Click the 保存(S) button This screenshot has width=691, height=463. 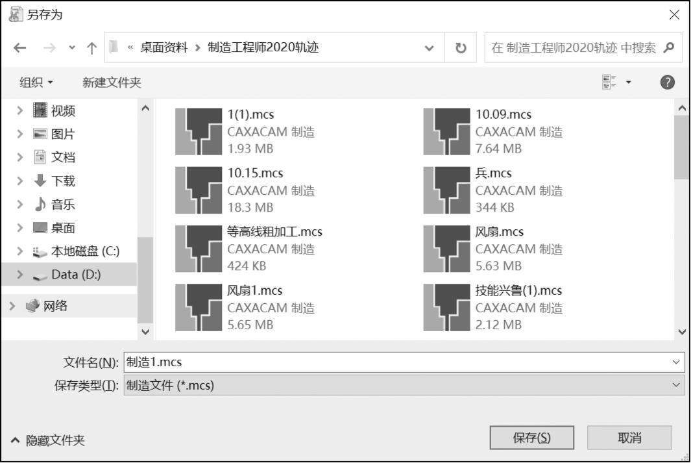pos(532,438)
